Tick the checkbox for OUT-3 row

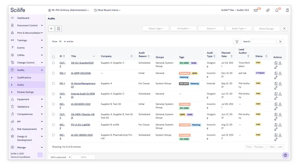pyautogui.click(x=53, y=63)
